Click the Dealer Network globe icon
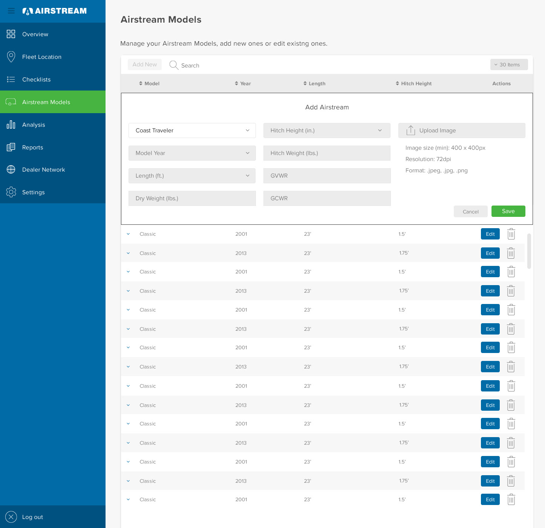Viewport: 545px width, 528px height. (x=11, y=170)
